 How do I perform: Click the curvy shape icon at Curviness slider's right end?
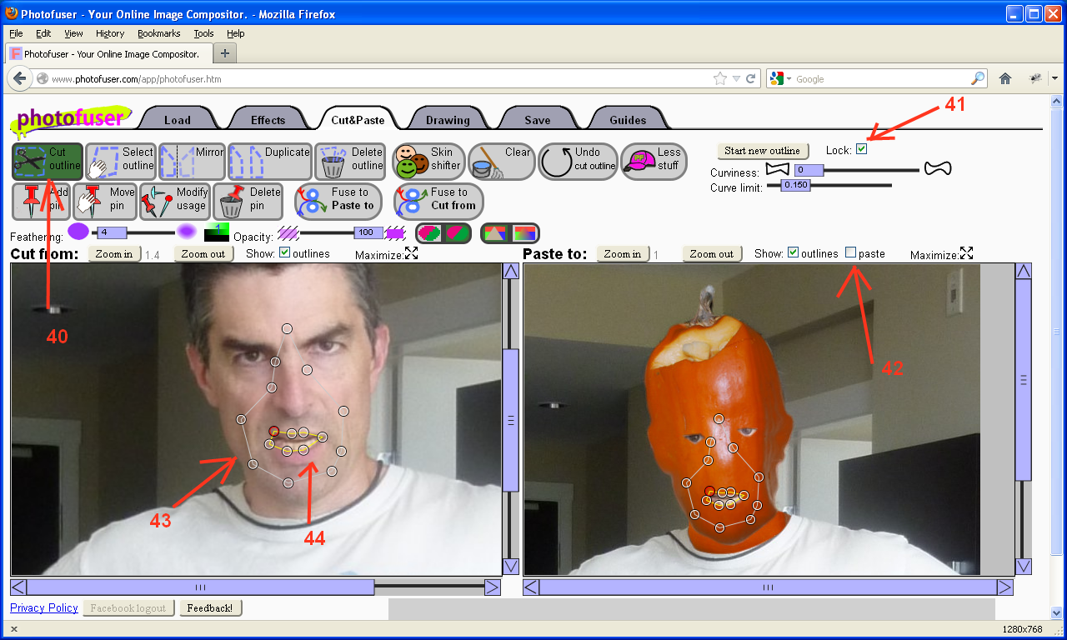tap(937, 169)
